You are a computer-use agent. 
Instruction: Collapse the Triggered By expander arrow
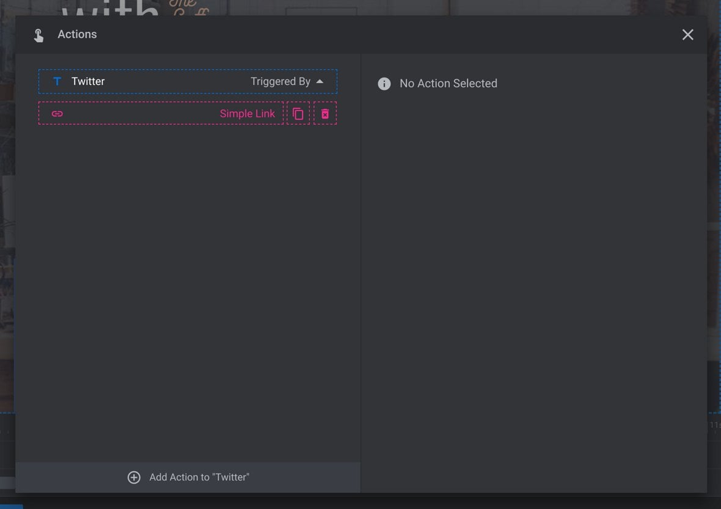pos(320,81)
